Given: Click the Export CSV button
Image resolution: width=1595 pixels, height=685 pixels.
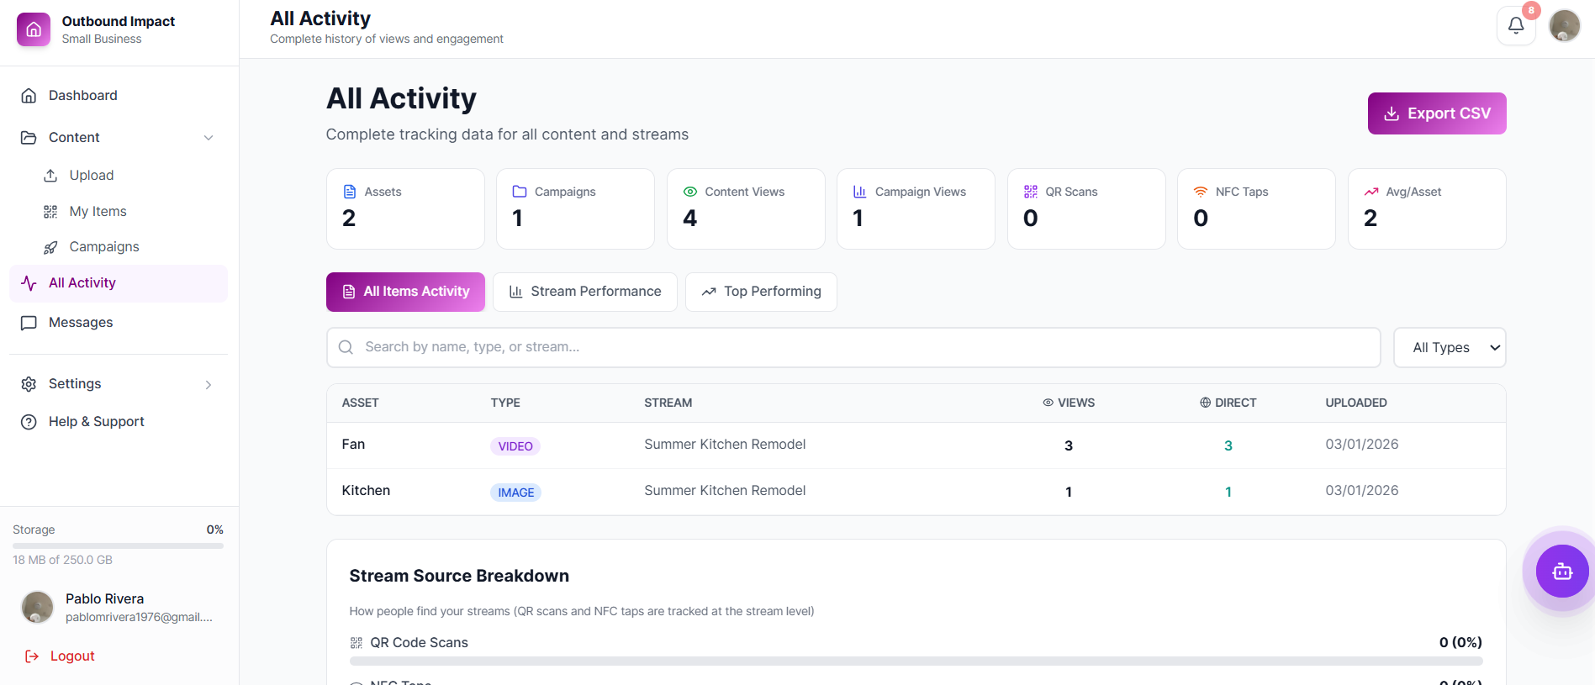Looking at the screenshot, I should pos(1436,113).
